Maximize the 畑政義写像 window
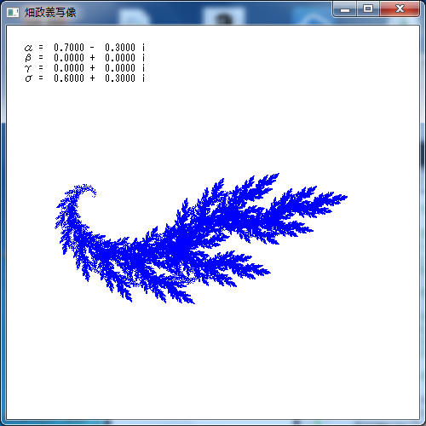Viewport: 426px width, 426px height. tap(368, 9)
